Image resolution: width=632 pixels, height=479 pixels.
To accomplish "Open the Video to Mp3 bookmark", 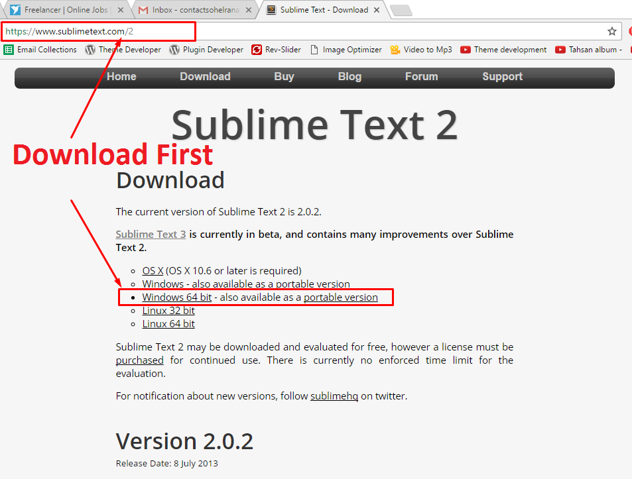I will pyautogui.click(x=421, y=50).
